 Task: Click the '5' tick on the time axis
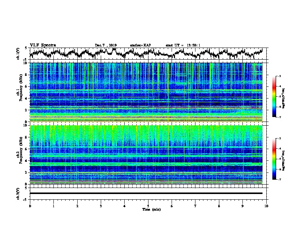point(148,206)
